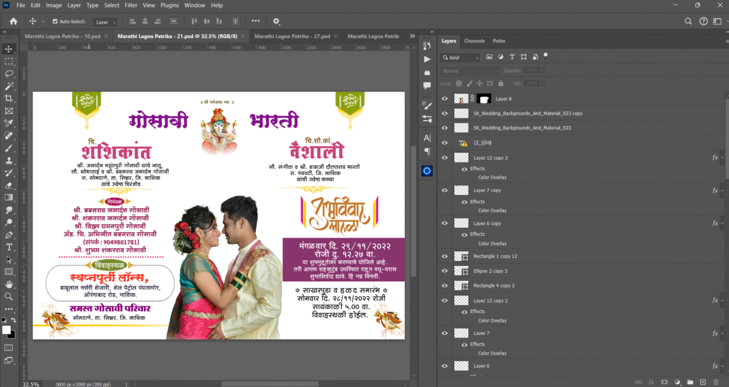Select the Brush tool
This screenshot has height=387, width=729.
pyautogui.click(x=9, y=148)
